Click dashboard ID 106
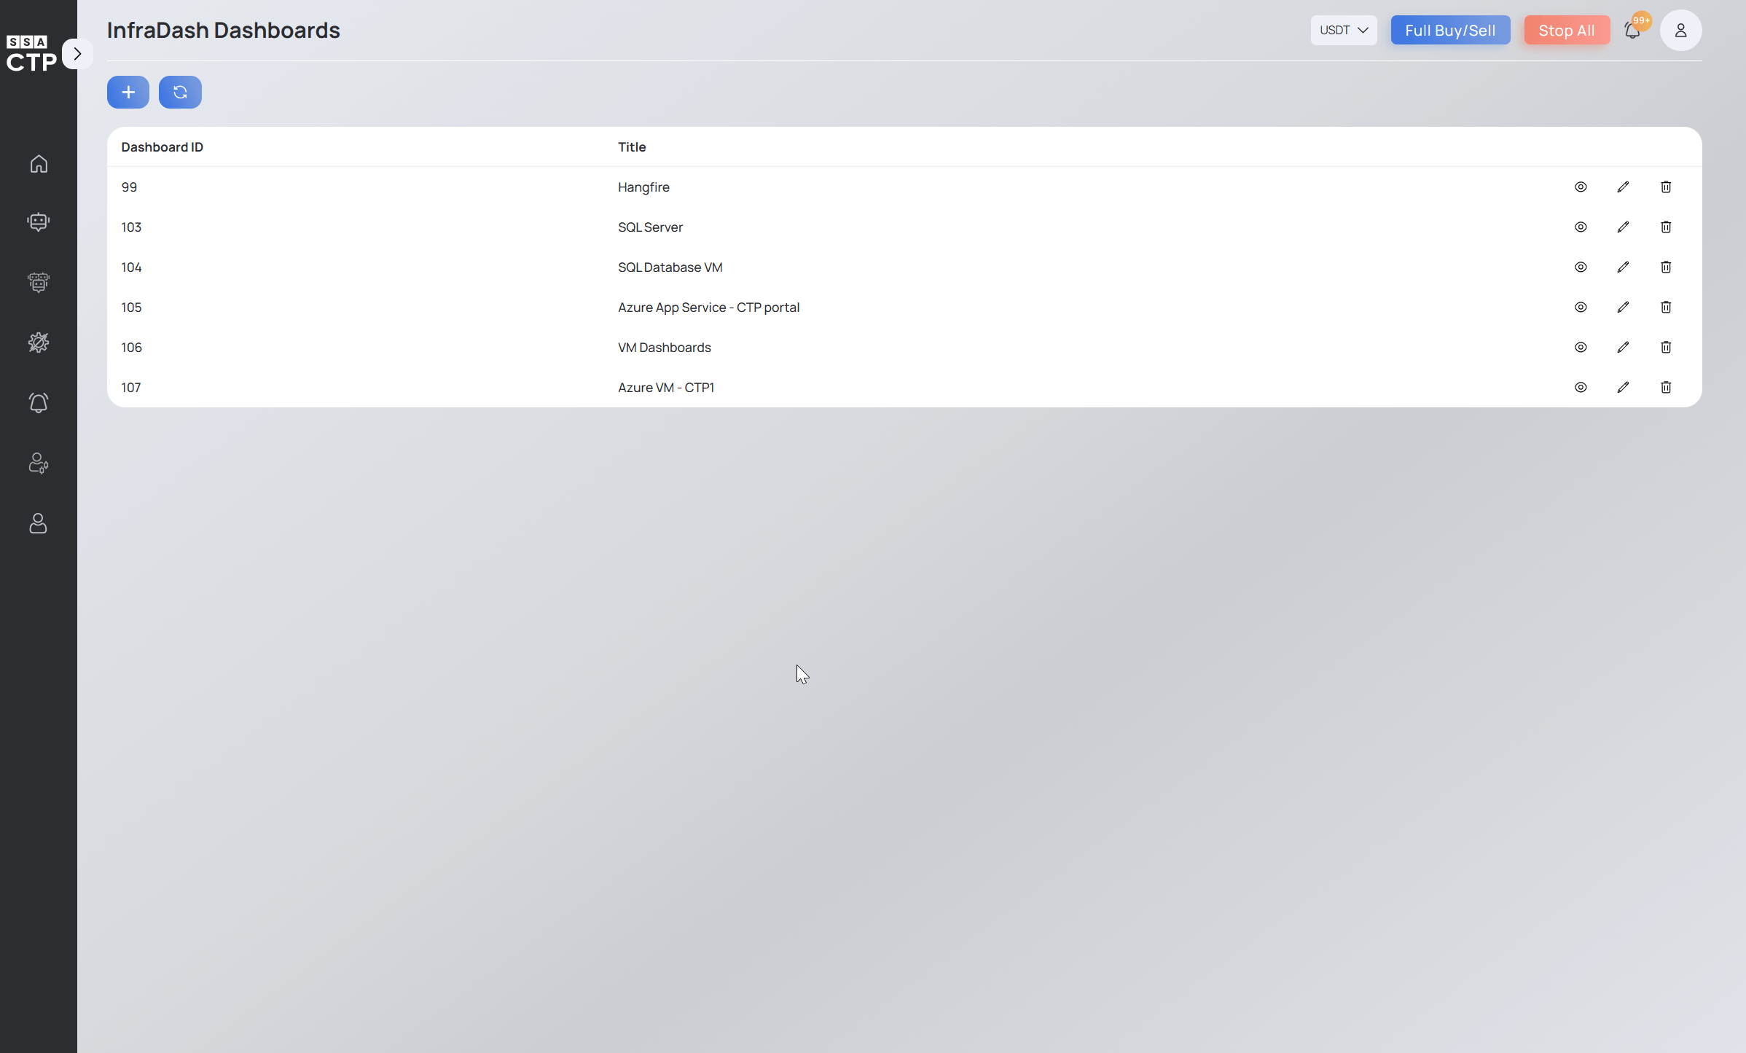 131,348
